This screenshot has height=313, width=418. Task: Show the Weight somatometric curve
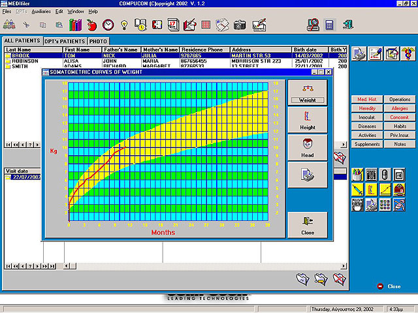308,93
